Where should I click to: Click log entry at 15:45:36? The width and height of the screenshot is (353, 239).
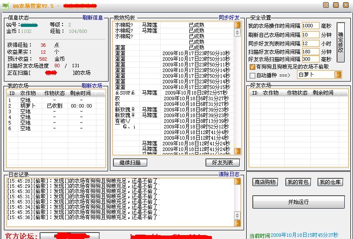[x=83, y=217]
